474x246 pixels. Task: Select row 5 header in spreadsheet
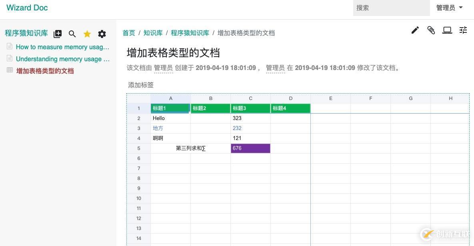139,148
